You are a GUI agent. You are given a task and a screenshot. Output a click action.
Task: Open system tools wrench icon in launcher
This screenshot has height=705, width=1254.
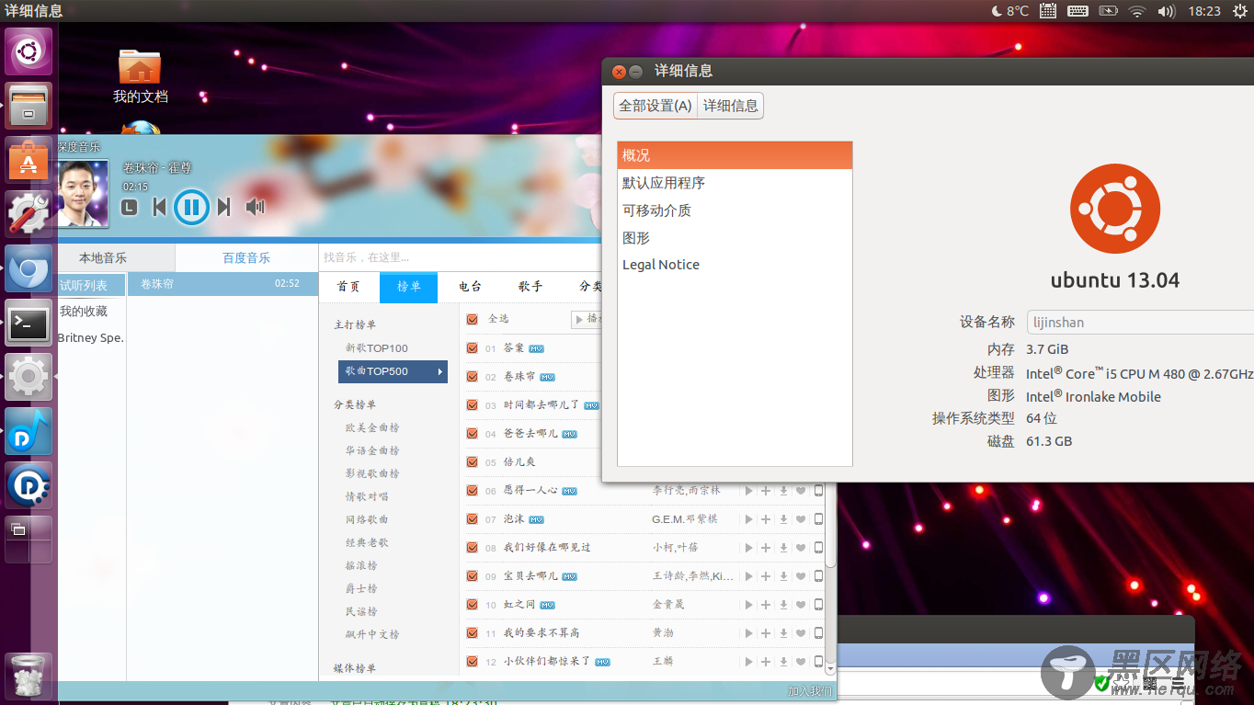[x=28, y=214]
